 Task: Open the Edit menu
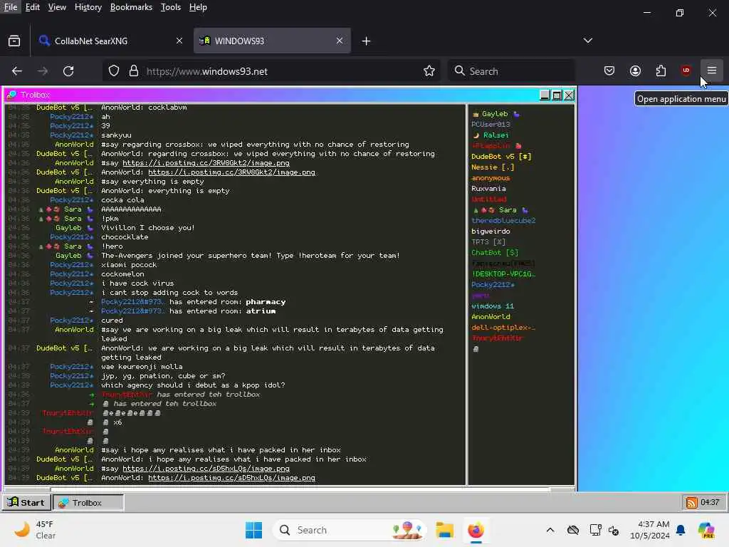click(33, 7)
